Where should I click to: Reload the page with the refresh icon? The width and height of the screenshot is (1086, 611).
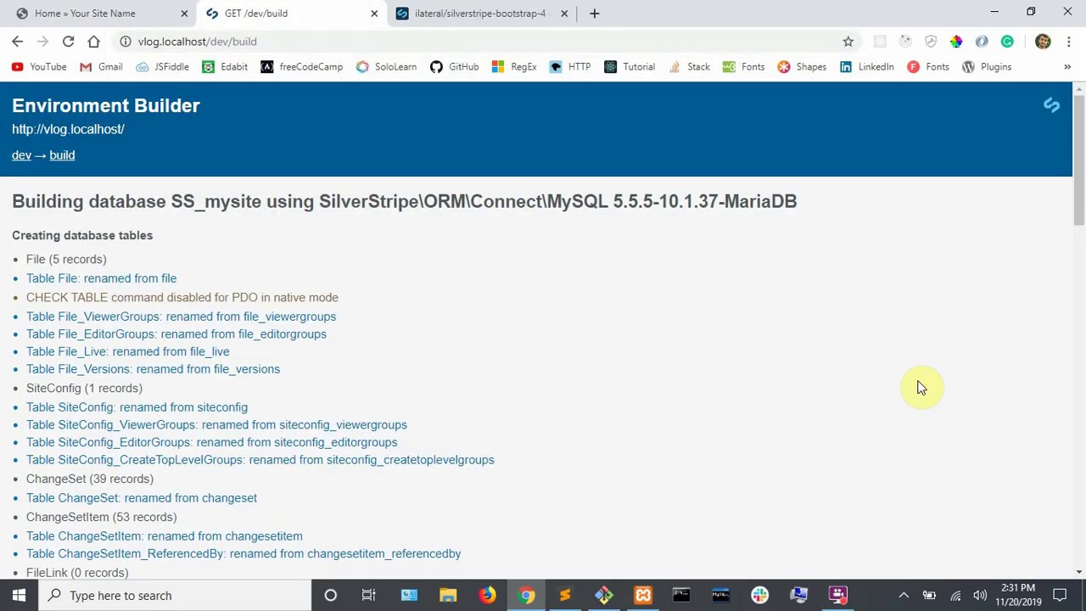[68, 42]
